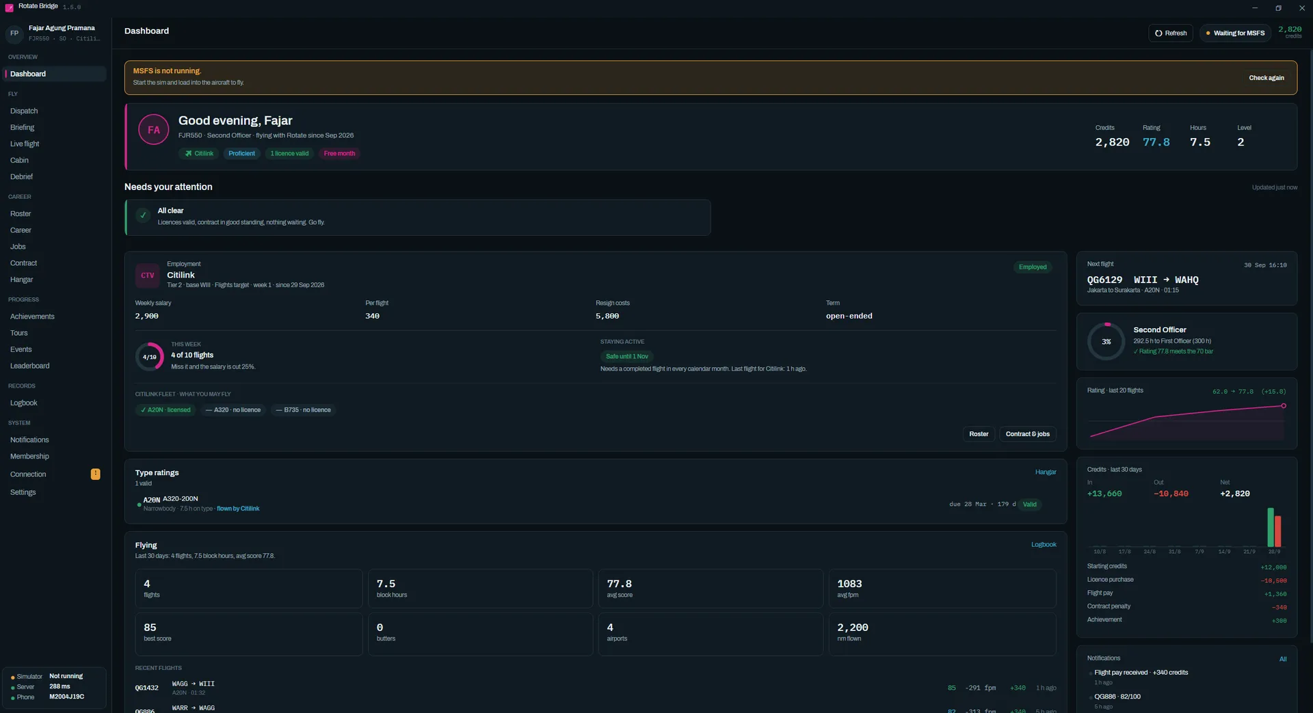Open the Roster button in Employment card
This screenshot has width=1313, height=713.
click(979, 434)
